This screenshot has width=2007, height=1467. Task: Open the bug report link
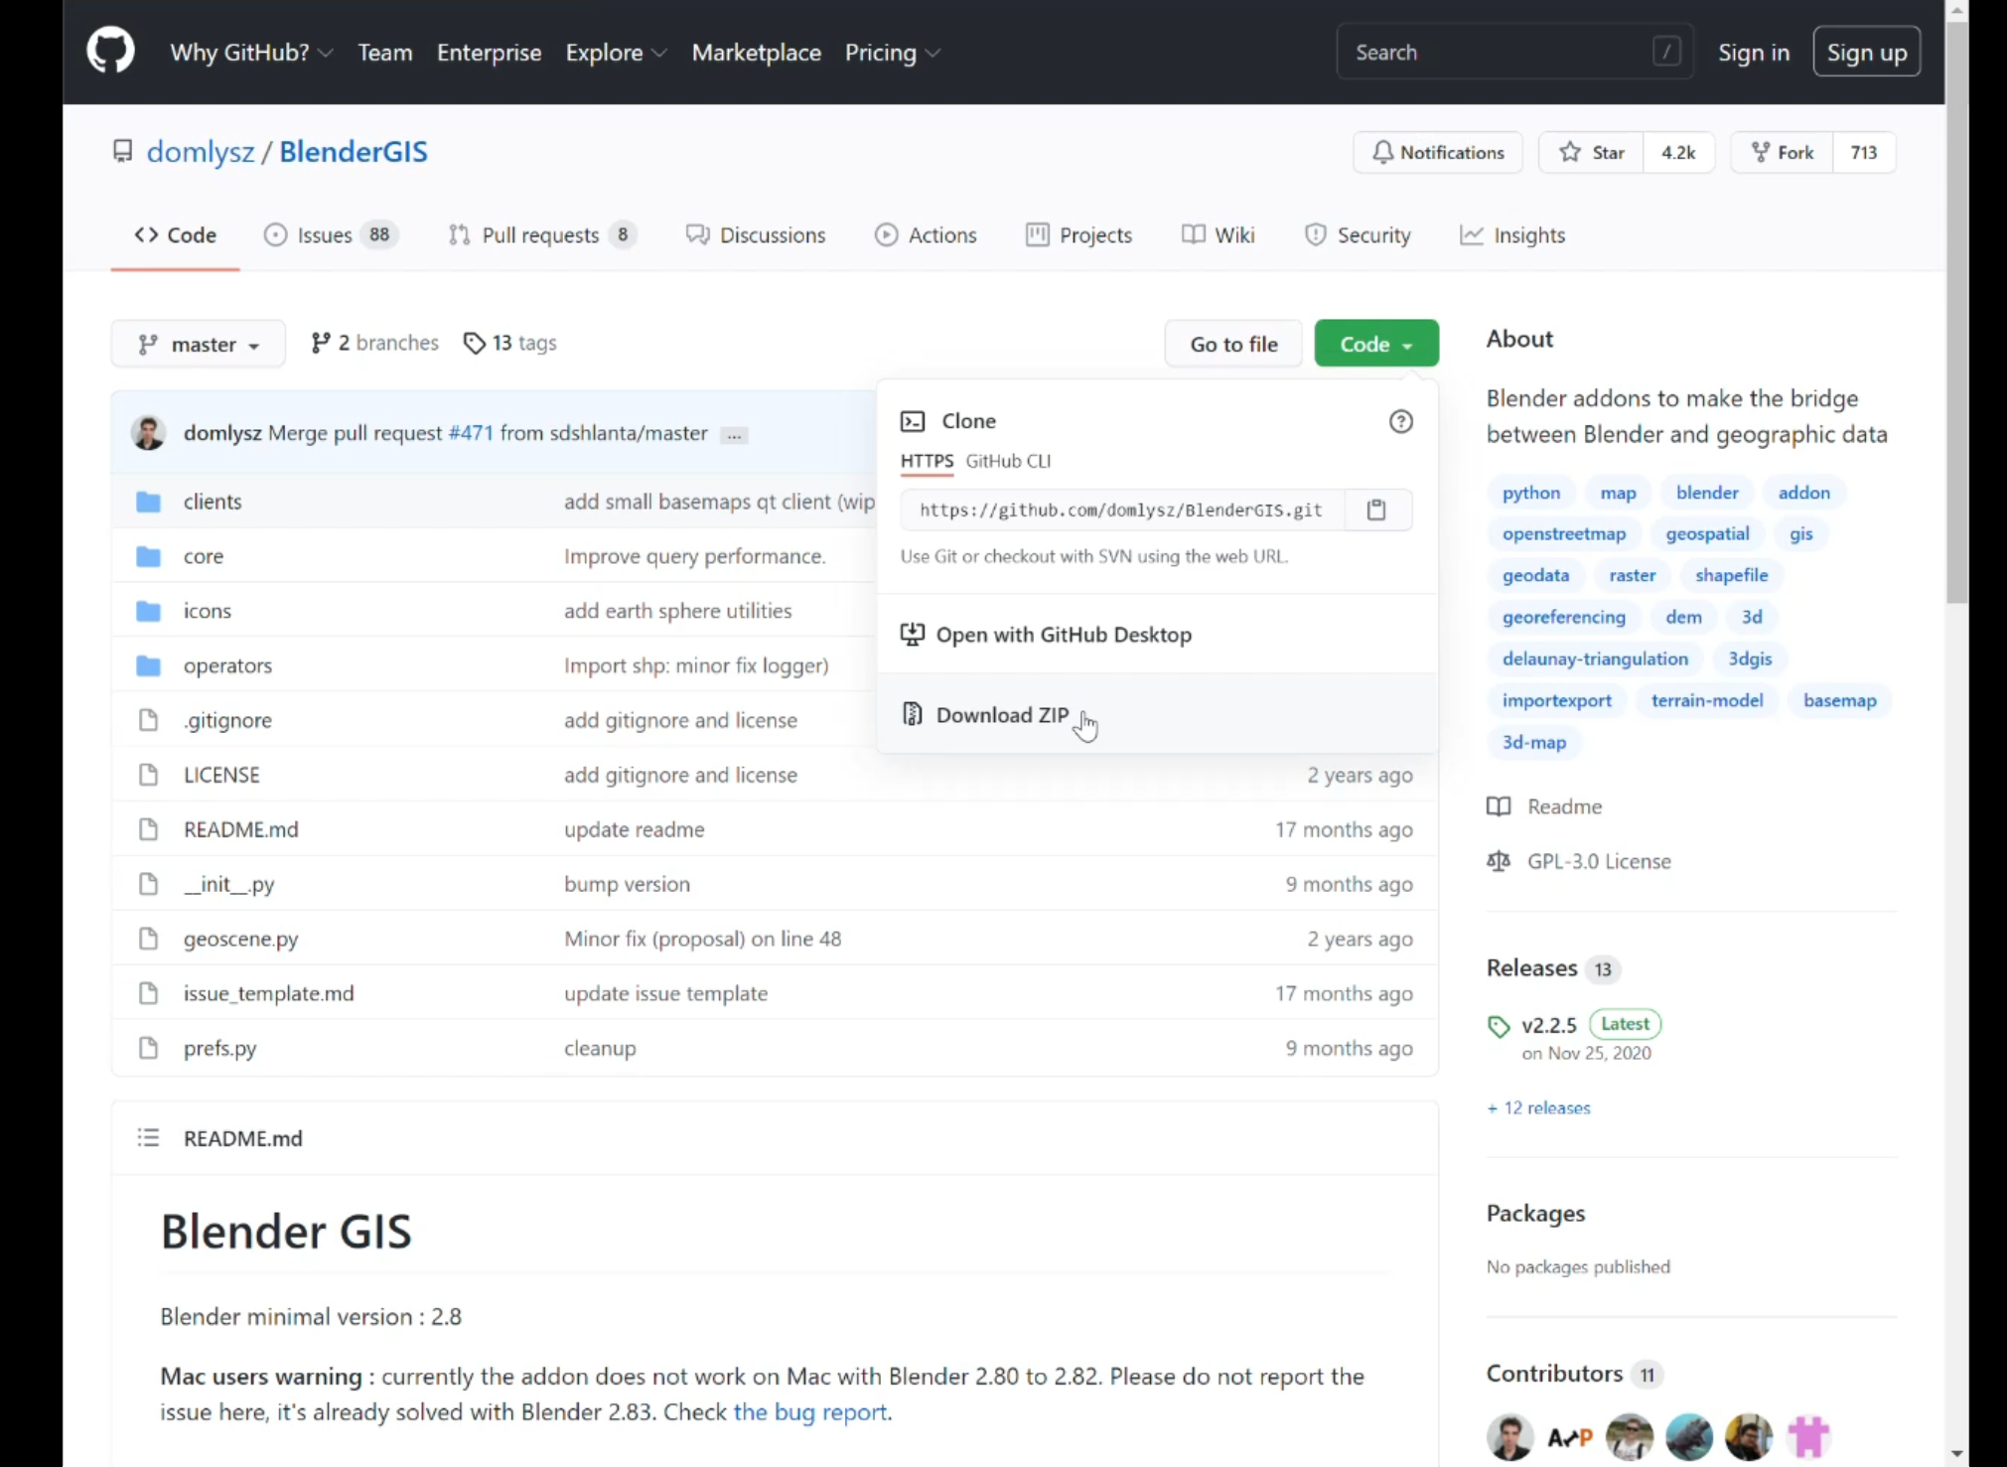tap(809, 1412)
